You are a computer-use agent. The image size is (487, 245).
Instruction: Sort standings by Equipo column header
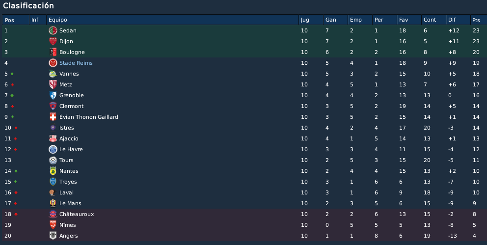pyautogui.click(x=172, y=20)
